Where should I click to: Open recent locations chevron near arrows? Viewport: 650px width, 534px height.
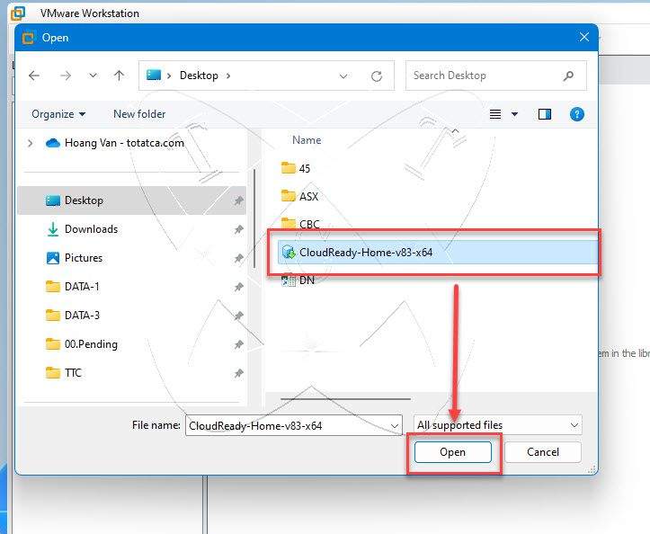point(93,76)
